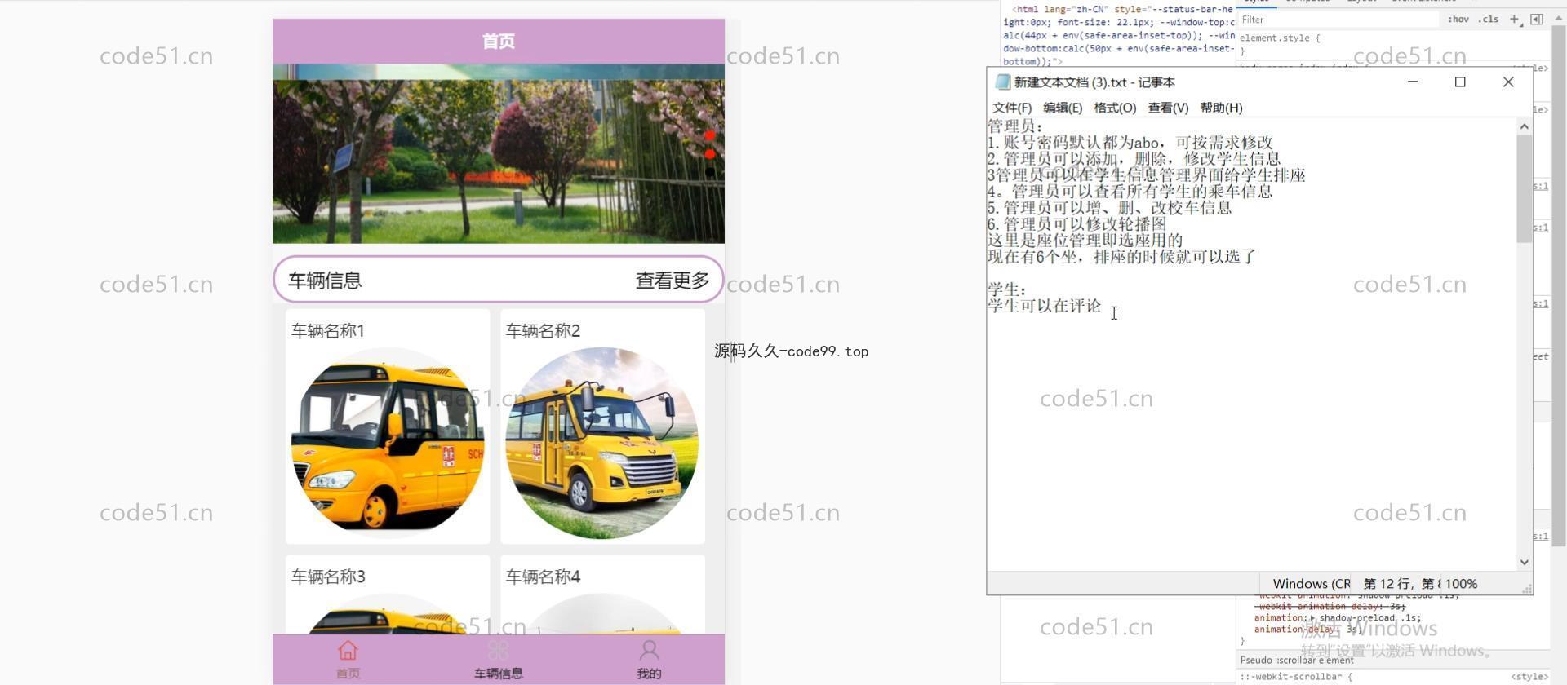The image size is (1567, 685).
Task: Open the 车辆名称2 vehicle card image
Action: tap(602, 443)
